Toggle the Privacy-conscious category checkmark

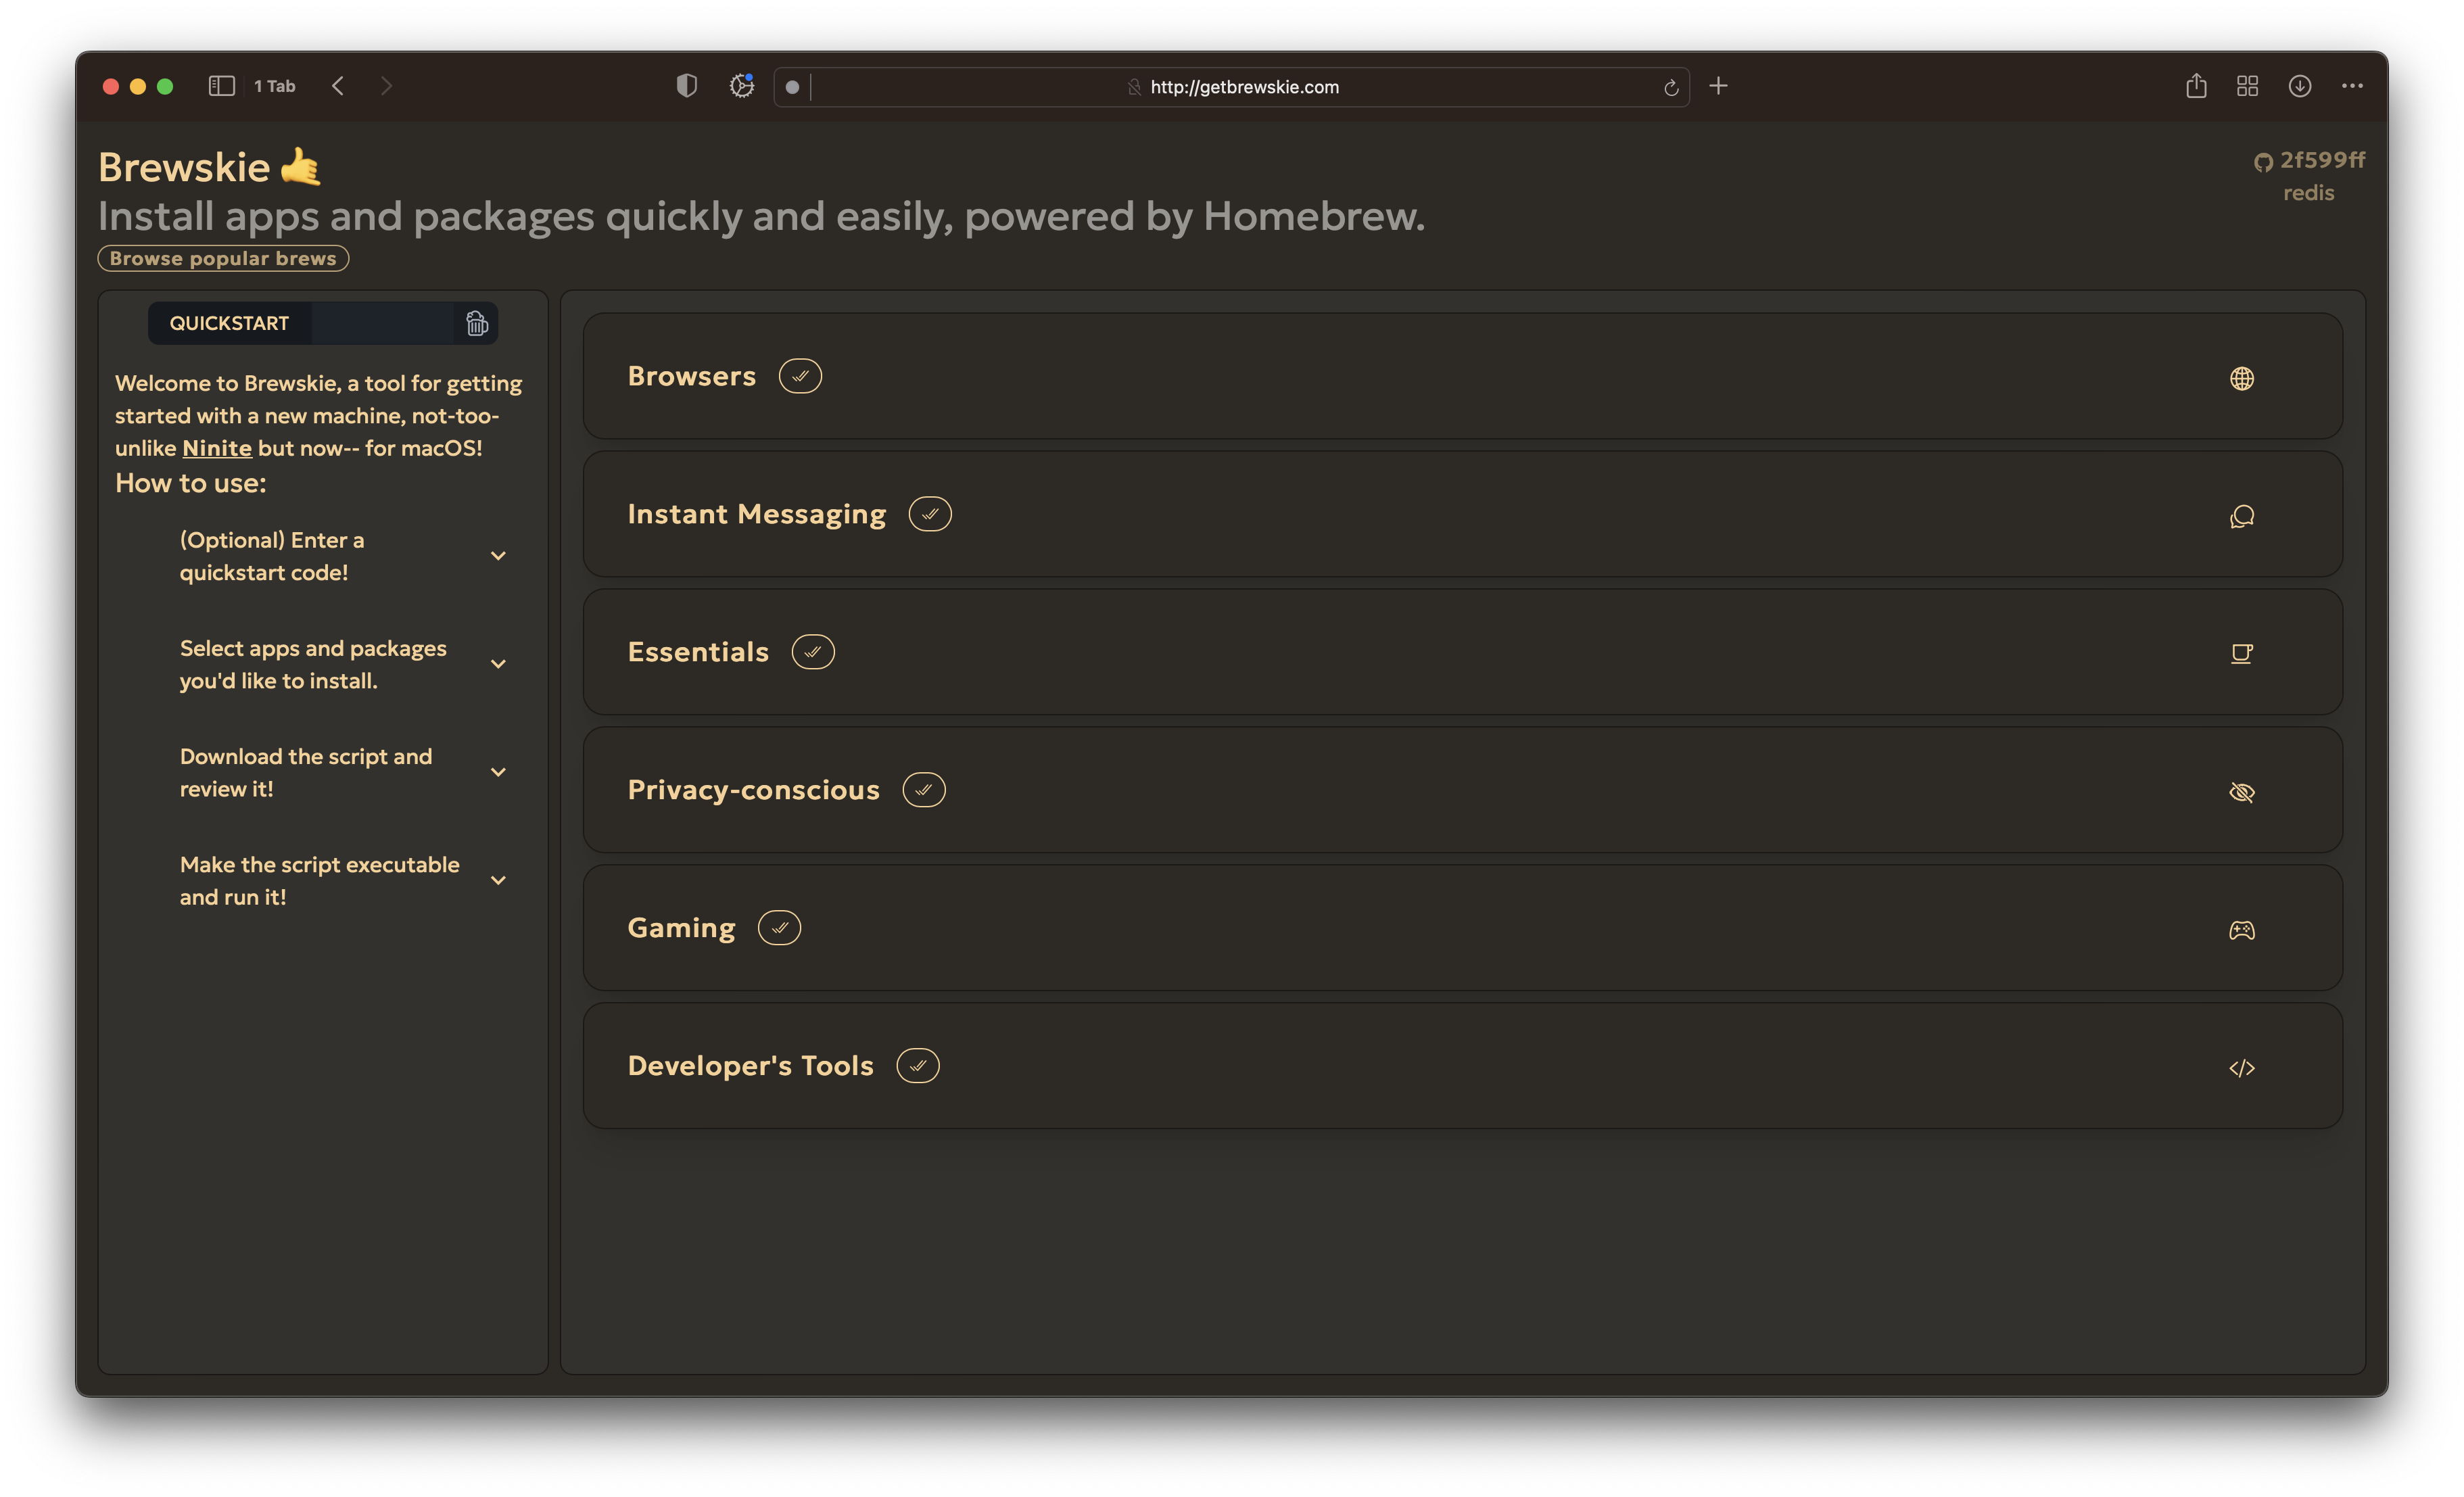tap(924, 790)
